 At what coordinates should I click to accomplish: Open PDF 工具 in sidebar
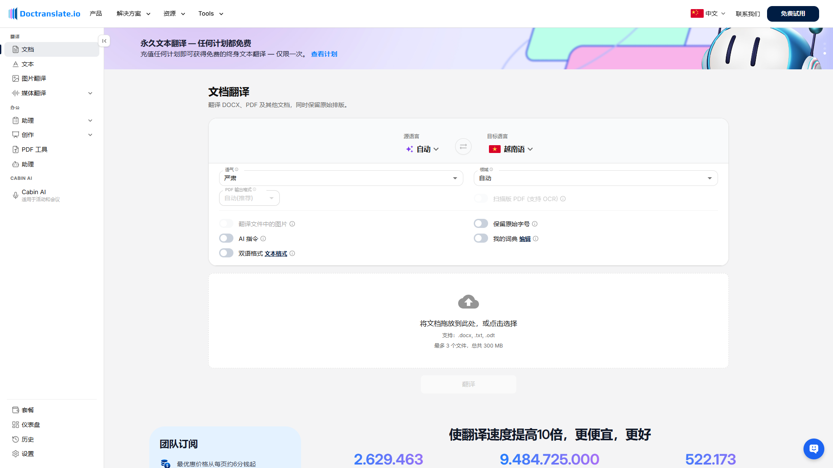[52, 149]
